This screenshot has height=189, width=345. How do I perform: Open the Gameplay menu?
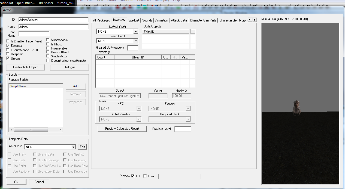coord(162,1)
